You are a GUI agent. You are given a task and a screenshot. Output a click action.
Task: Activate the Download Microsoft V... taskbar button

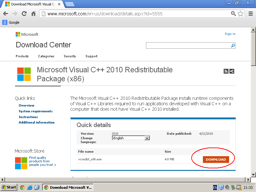point(68,188)
